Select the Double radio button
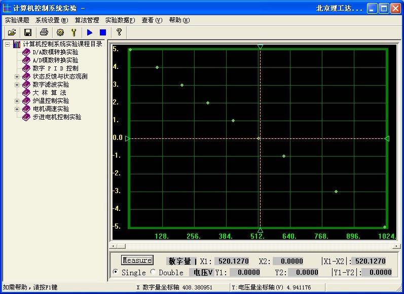Image resolution: width=404 pixels, height=294 pixels. pyautogui.click(x=153, y=272)
